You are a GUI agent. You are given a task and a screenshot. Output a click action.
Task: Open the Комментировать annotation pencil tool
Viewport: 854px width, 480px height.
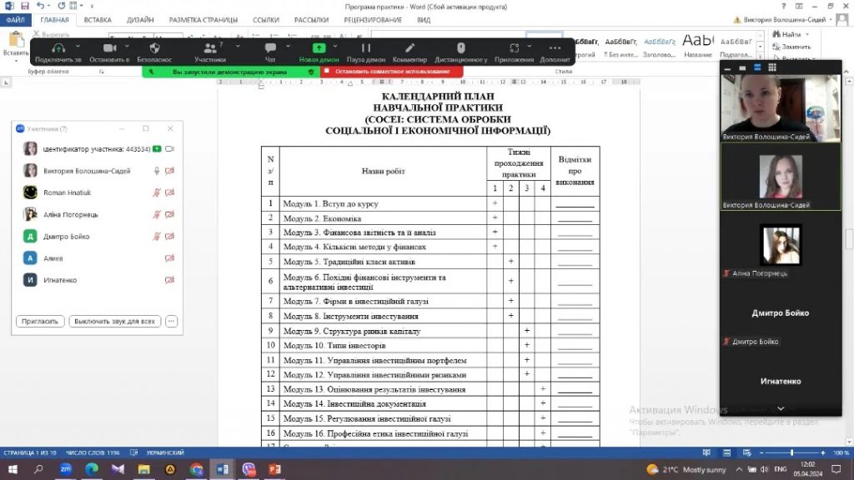[x=409, y=48]
